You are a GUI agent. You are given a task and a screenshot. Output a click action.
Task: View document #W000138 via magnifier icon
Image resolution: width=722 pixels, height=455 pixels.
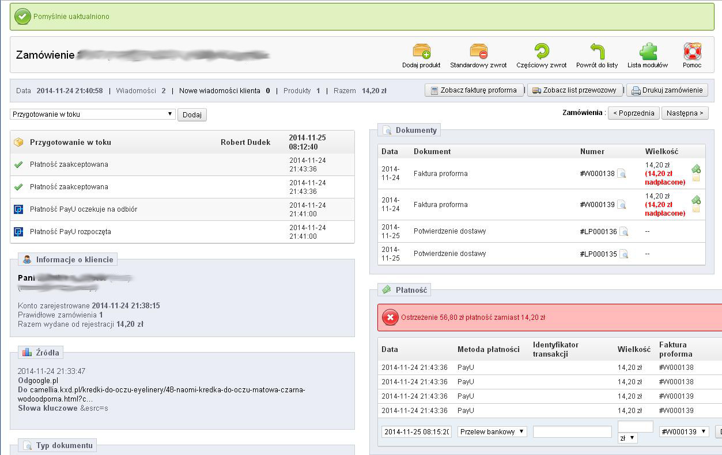pyautogui.click(x=621, y=173)
